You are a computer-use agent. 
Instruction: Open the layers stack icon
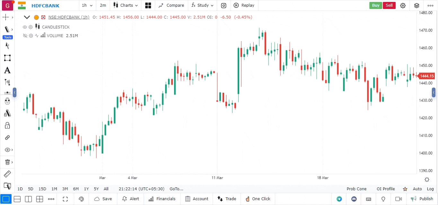416,5
